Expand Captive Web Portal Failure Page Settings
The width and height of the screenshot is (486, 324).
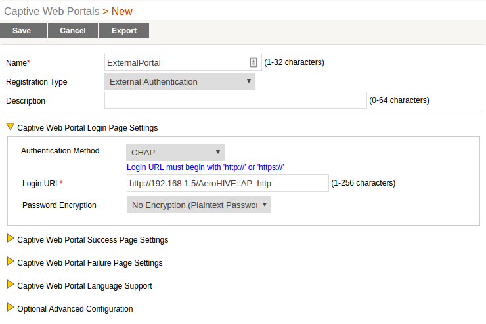click(x=11, y=262)
